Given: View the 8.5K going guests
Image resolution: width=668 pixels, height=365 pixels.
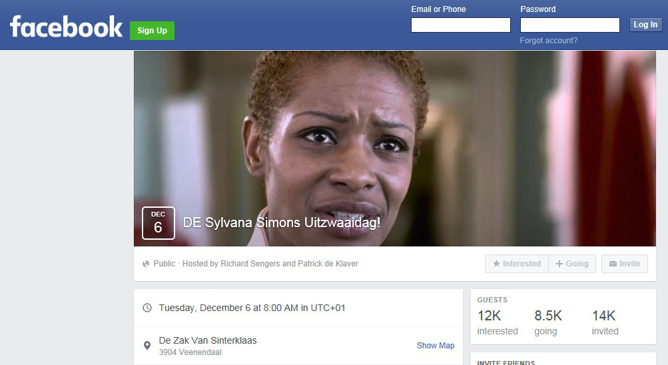Looking at the screenshot, I should coord(548,322).
